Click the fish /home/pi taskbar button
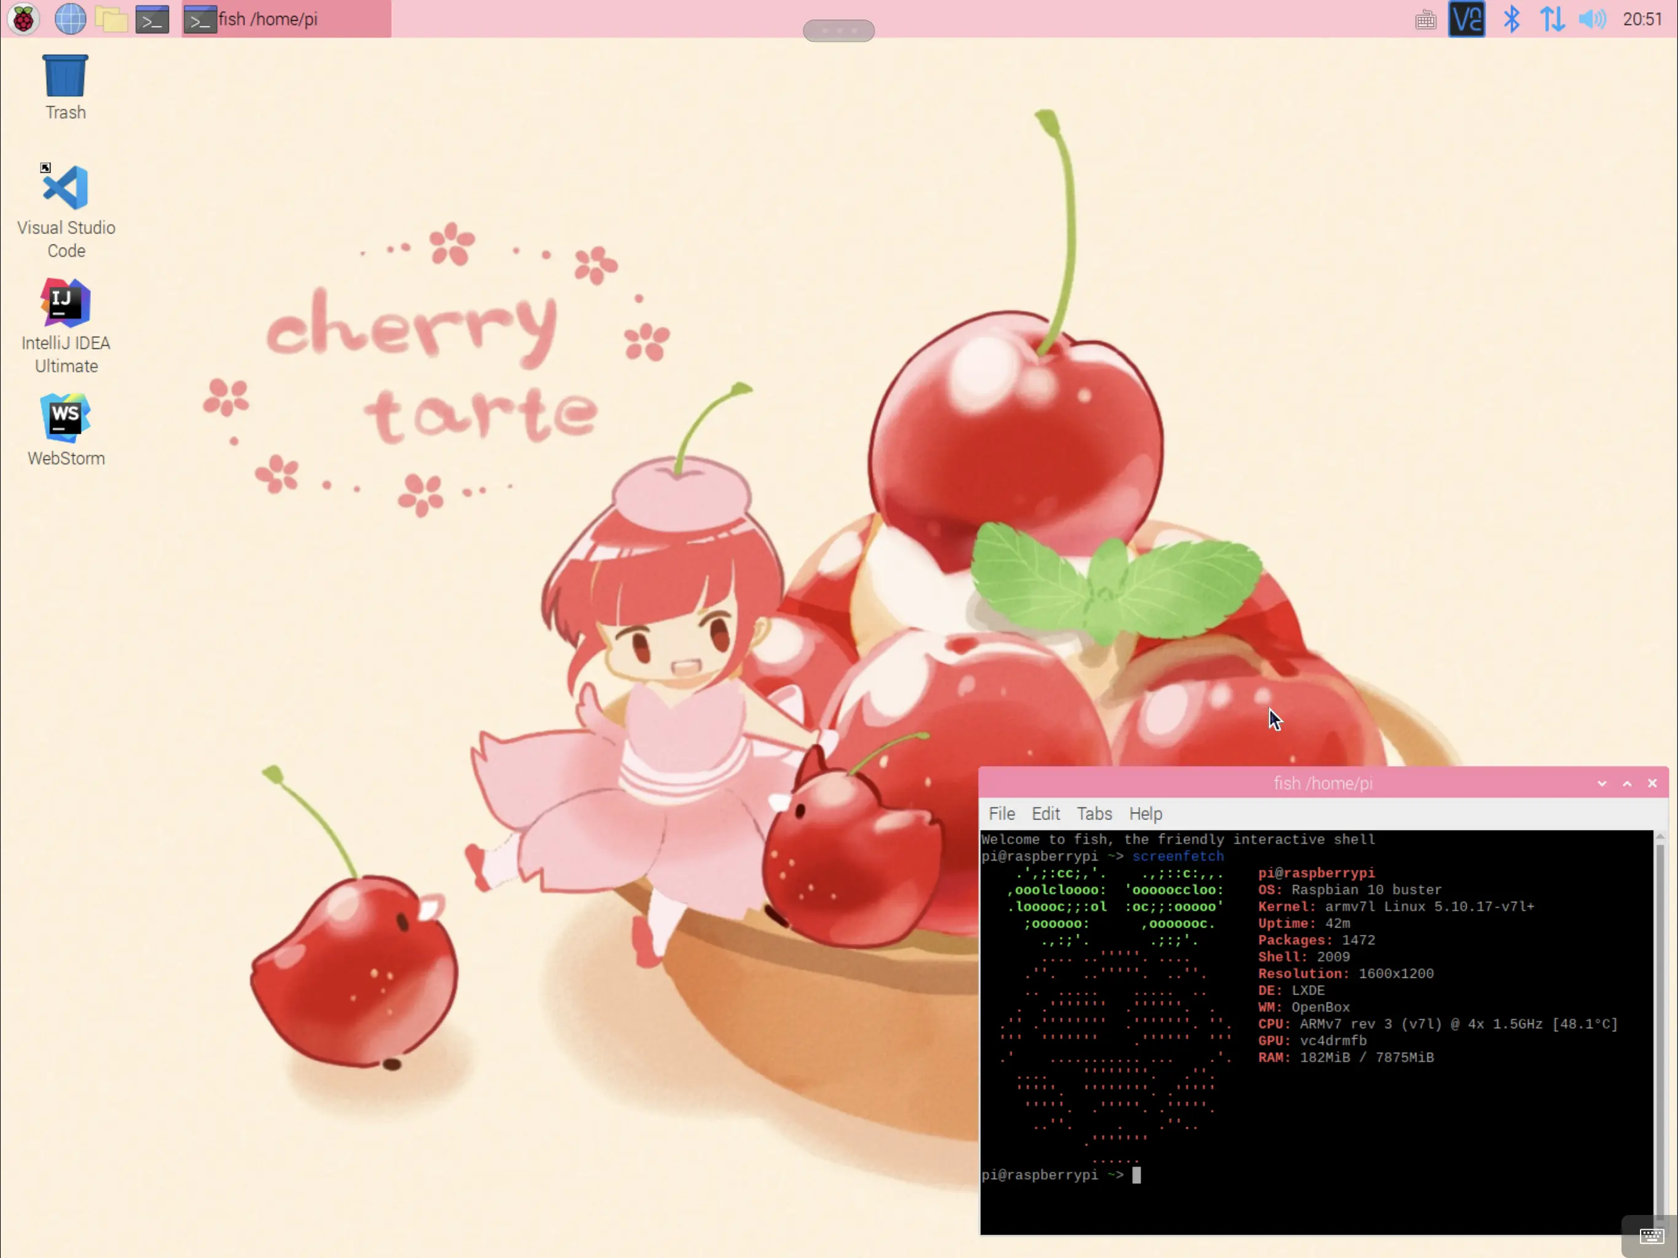 pos(287,19)
